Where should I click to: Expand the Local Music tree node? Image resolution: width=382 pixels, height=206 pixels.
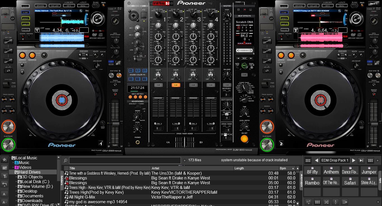coord(10,158)
